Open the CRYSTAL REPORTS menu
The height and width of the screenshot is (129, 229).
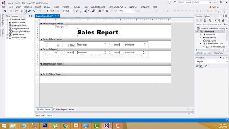[x=117, y=7]
